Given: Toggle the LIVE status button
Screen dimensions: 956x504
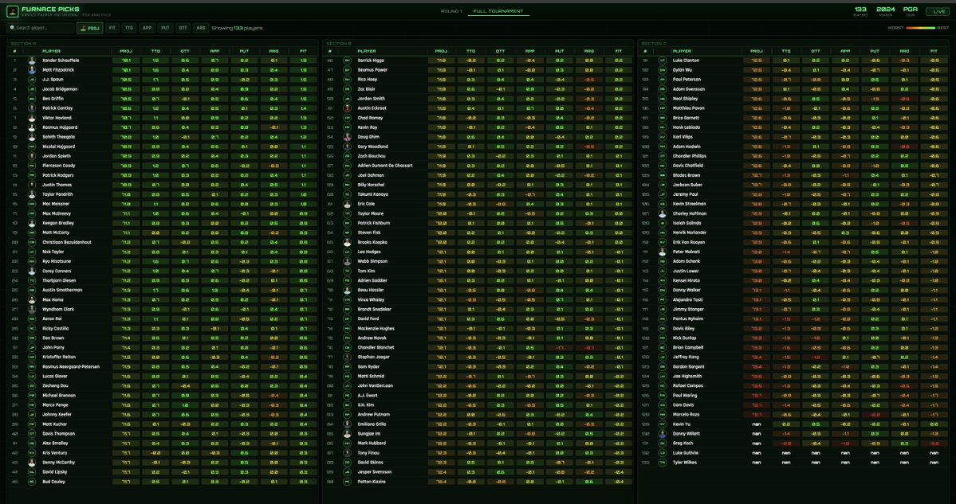Looking at the screenshot, I should tap(937, 12).
